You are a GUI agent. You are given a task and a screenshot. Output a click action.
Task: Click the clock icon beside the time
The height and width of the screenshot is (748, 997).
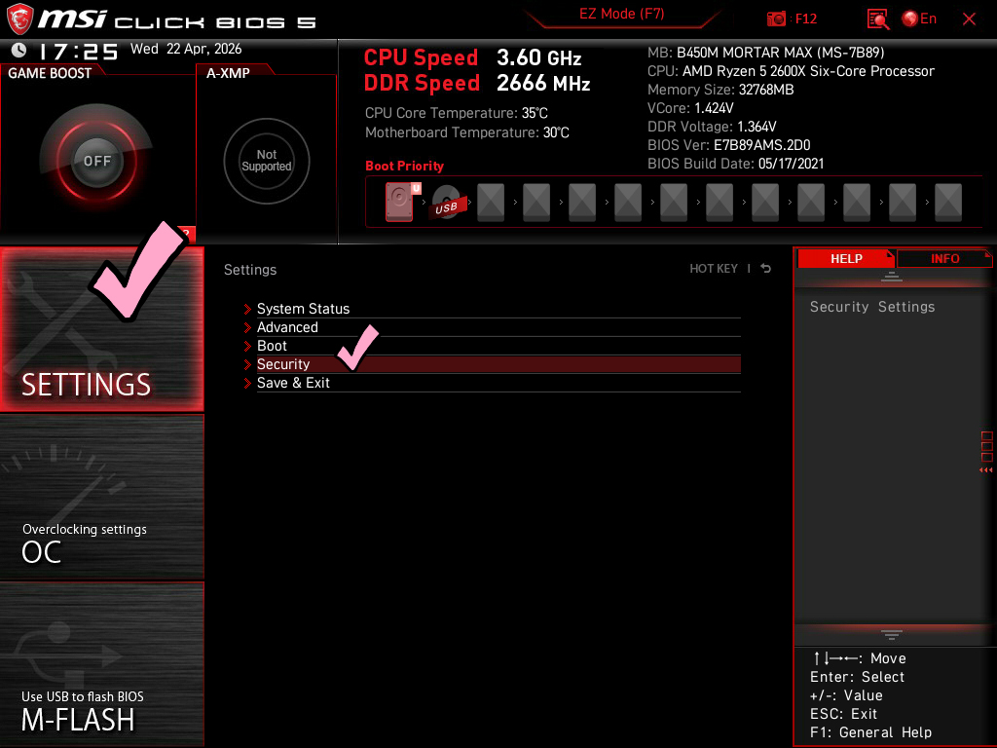pyautogui.click(x=19, y=51)
